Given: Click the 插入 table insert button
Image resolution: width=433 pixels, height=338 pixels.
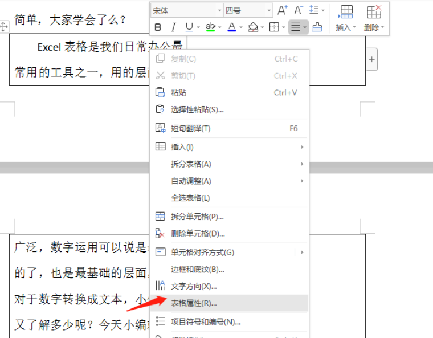Looking at the screenshot, I should [346, 18].
